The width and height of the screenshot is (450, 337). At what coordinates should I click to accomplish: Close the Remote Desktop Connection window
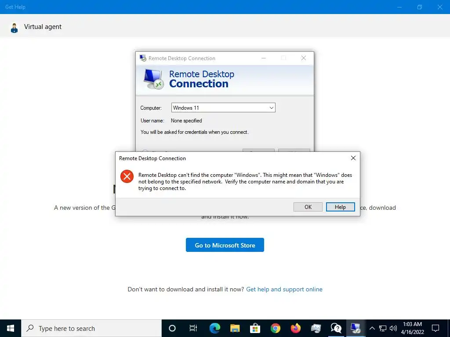tap(303, 58)
